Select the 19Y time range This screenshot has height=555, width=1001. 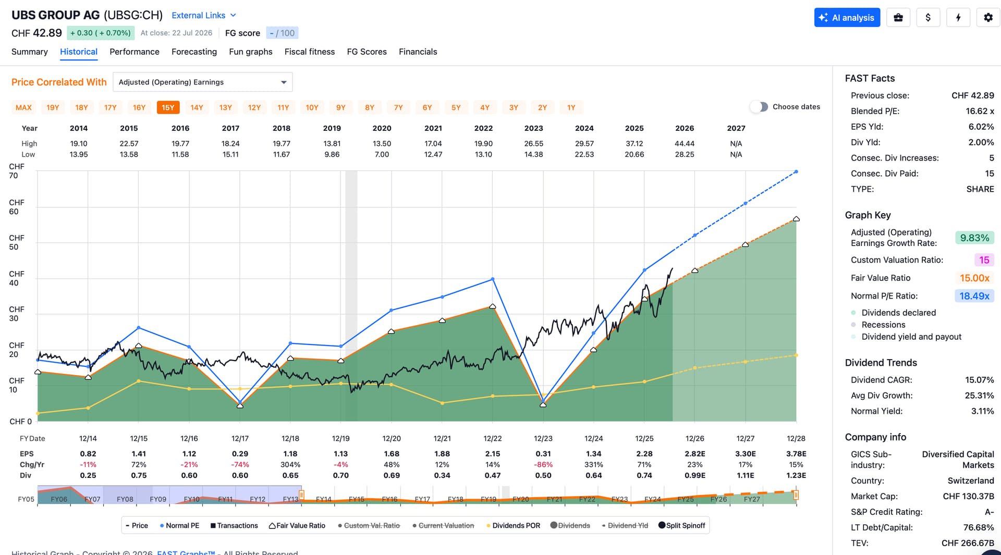point(53,107)
